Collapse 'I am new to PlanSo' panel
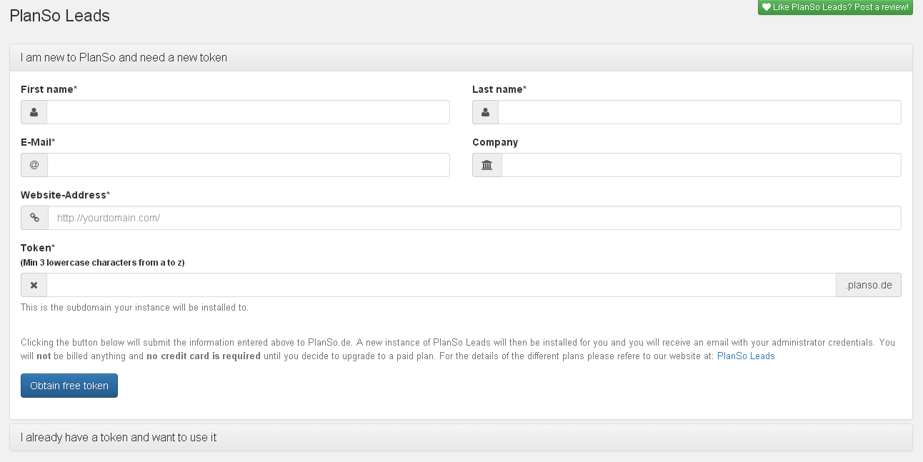The width and height of the screenshot is (923, 462). coord(461,57)
